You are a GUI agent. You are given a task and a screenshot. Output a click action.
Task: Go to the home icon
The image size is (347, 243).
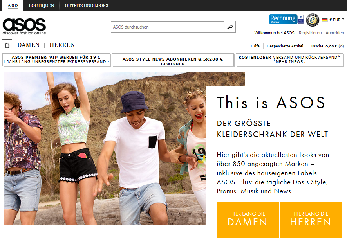click(7, 45)
